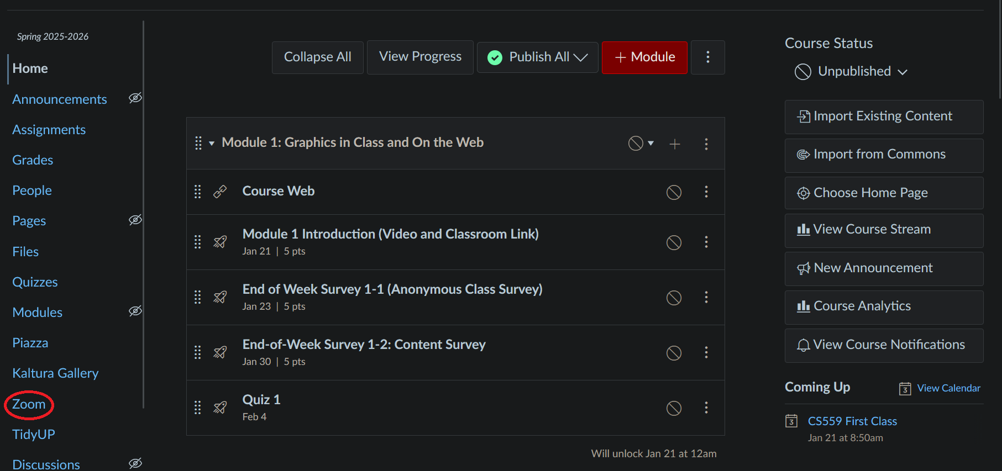
Task: Click the + Module button
Action: 644,57
